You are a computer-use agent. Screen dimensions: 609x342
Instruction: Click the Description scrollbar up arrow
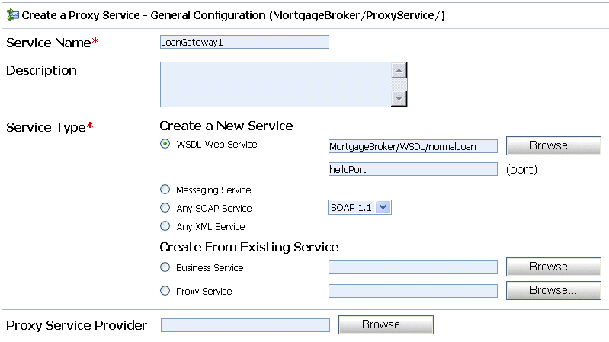(399, 71)
